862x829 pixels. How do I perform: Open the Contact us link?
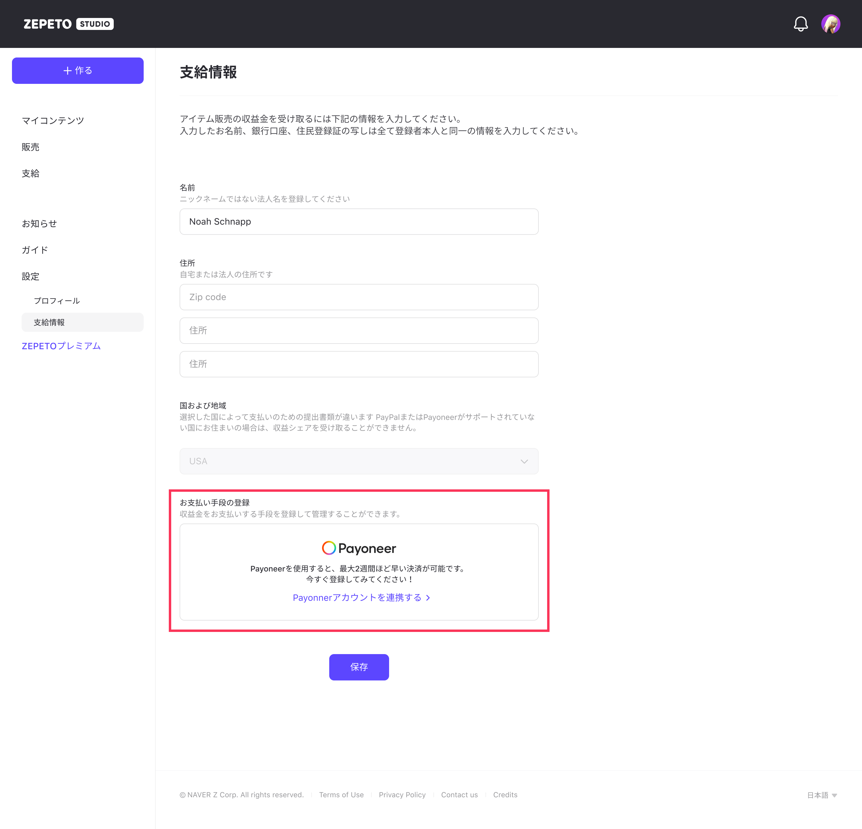coord(459,795)
